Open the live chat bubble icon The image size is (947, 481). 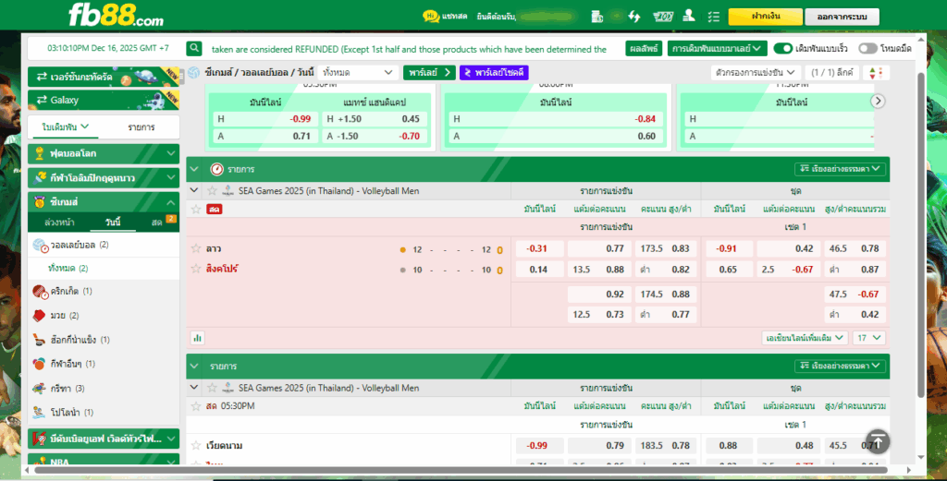click(431, 17)
